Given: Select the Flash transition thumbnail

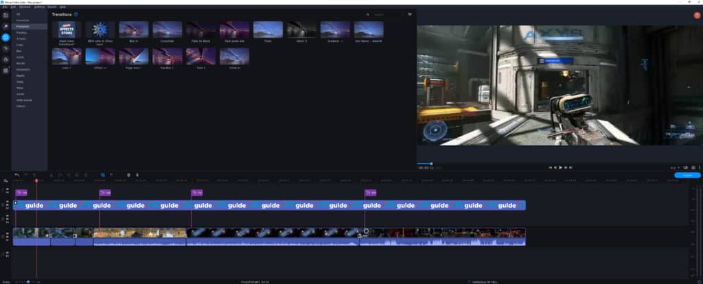Looking at the screenshot, I should click(x=268, y=29).
